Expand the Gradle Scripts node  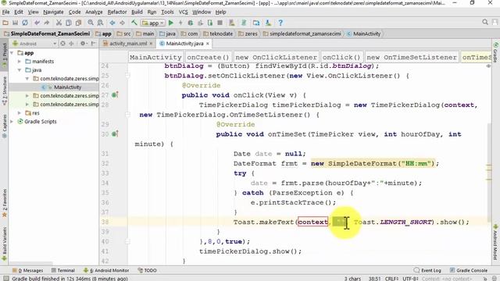[12, 122]
